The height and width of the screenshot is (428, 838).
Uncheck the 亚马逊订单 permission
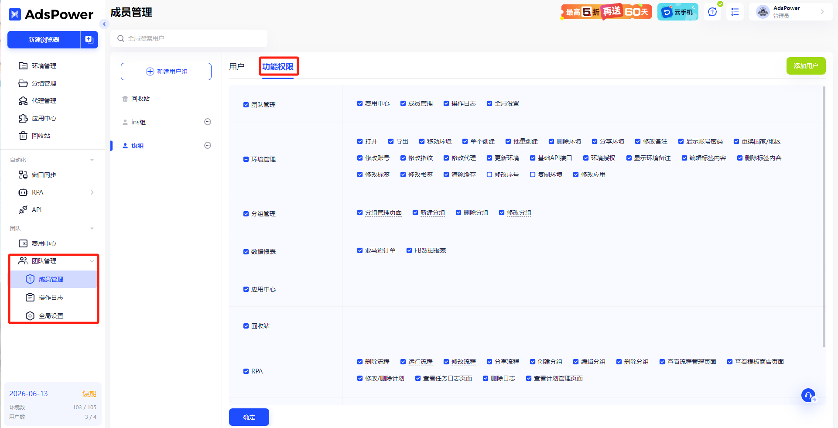click(x=360, y=250)
